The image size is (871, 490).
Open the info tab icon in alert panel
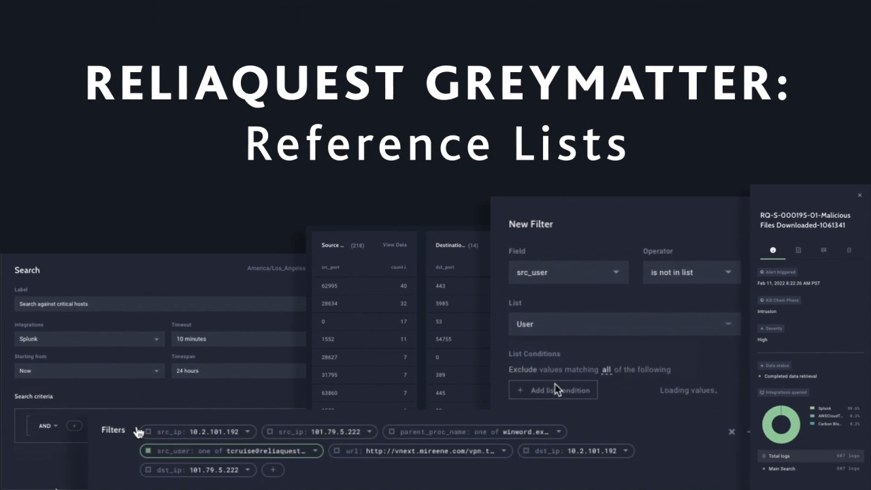[x=773, y=250]
